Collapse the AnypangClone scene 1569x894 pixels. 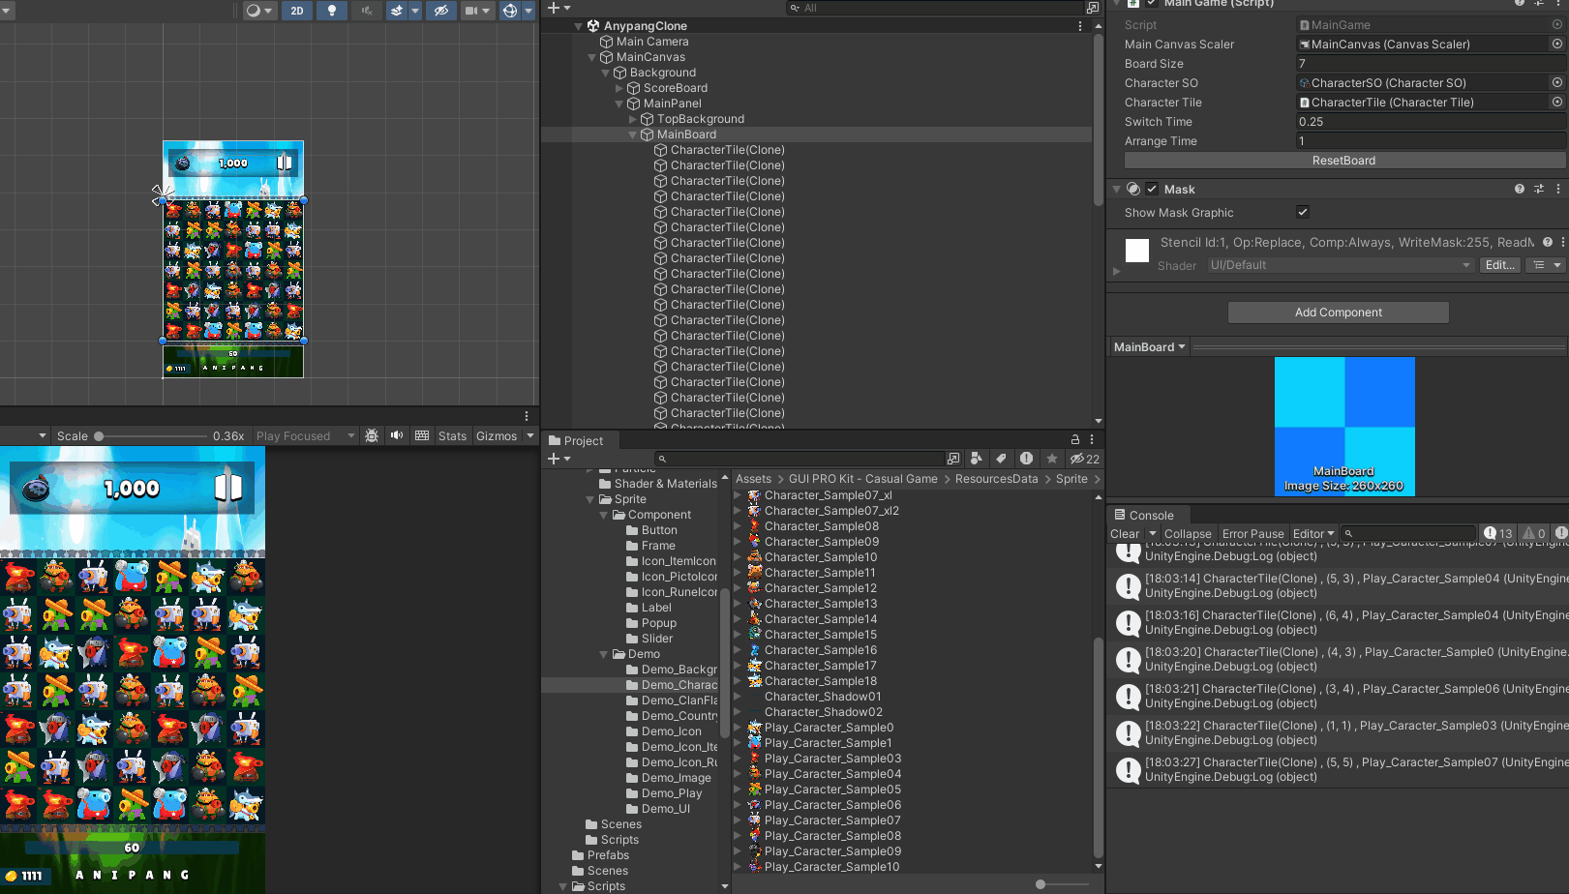pos(579,26)
